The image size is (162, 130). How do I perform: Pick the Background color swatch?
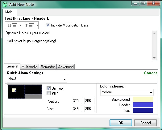click(143, 99)
